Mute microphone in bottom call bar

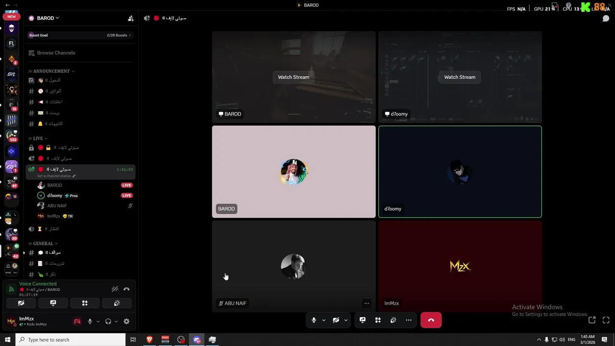(x=314, y=320)
